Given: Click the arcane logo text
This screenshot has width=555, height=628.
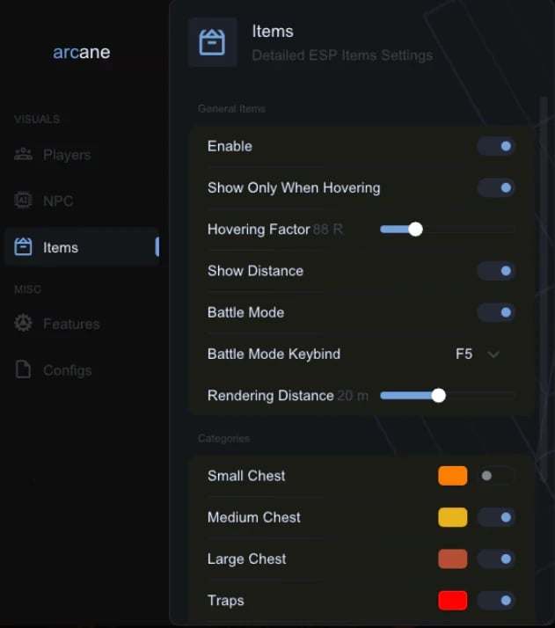Looking at the screenshot, I should pyautogui.click(x=81, y=52).
